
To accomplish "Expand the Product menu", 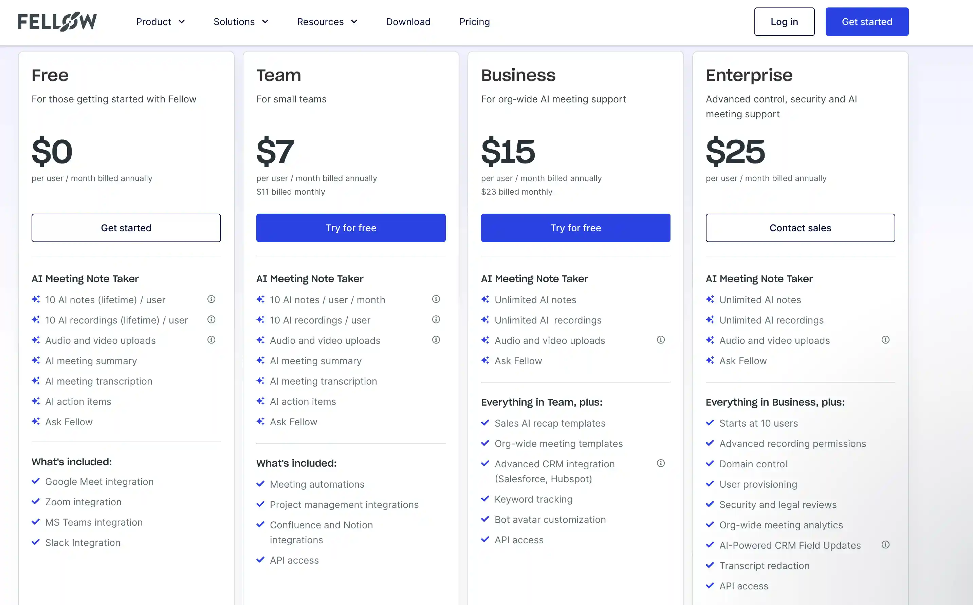I will 160,22.
